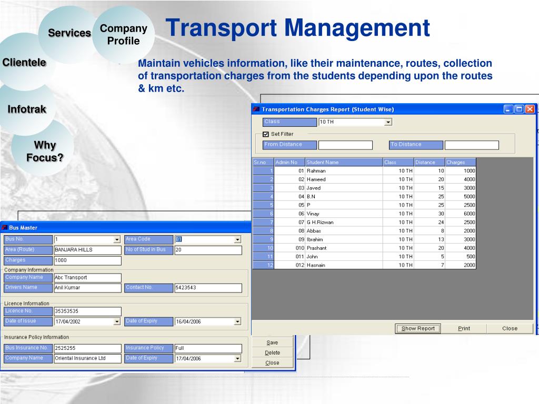Click the admin number 04 for B.N
This screenshot has height=404, width=539.
tap(290, 197)
